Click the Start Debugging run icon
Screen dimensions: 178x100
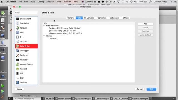[3, 91]
